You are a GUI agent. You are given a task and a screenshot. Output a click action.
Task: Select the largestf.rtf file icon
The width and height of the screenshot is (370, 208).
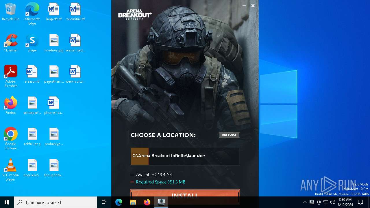(54, 12)
